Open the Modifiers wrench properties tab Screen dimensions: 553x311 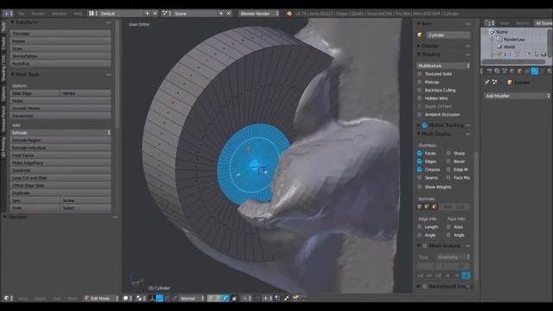pyautogui.click(x=535, y=71)
